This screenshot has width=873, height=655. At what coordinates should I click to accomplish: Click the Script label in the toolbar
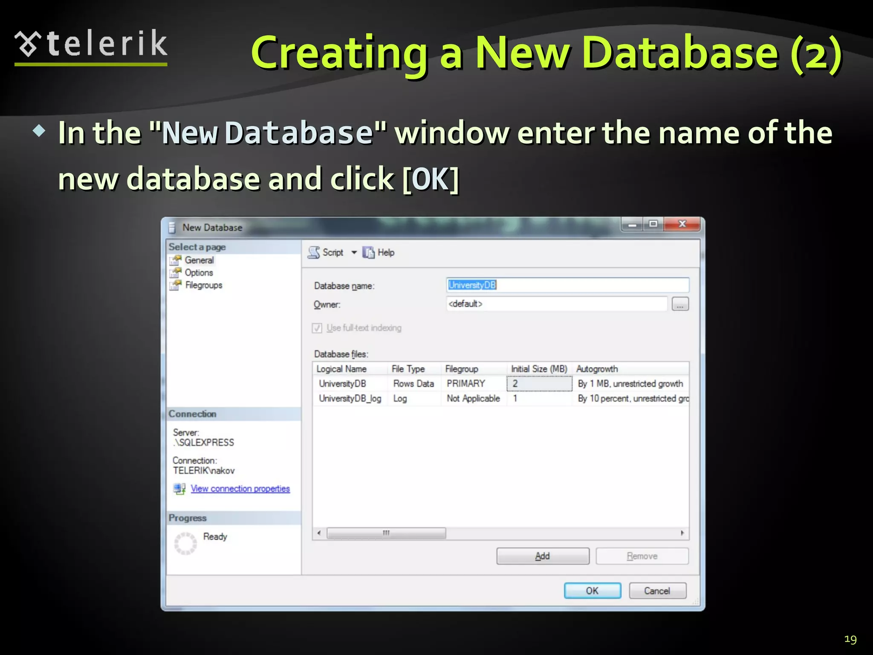point(333,252)
